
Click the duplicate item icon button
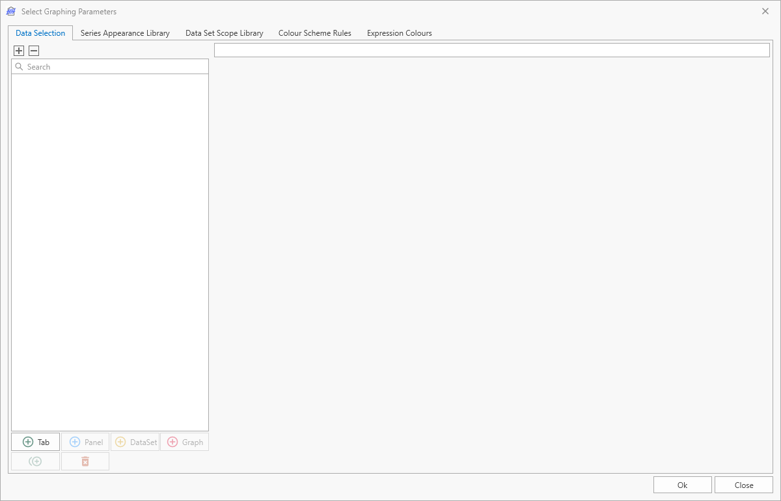click(x=36, y=461)
